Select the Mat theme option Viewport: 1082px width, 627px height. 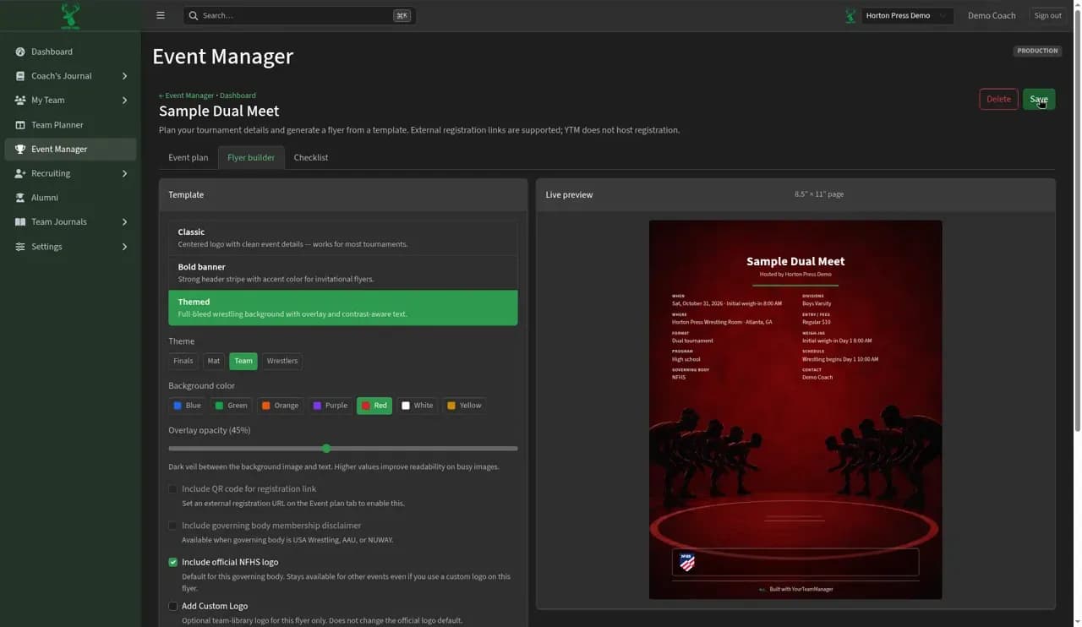click(213, 361)
